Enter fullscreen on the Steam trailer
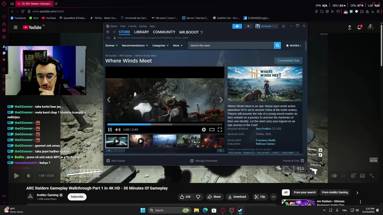 (220, 130)
